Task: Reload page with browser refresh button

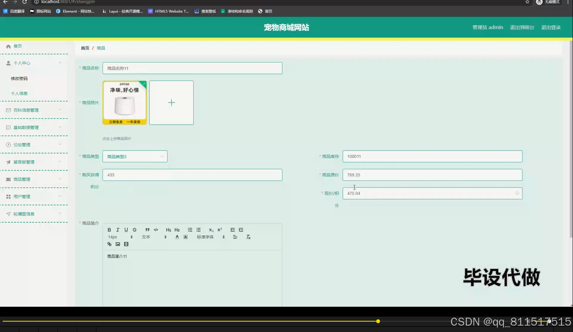Action: (25, 2)
